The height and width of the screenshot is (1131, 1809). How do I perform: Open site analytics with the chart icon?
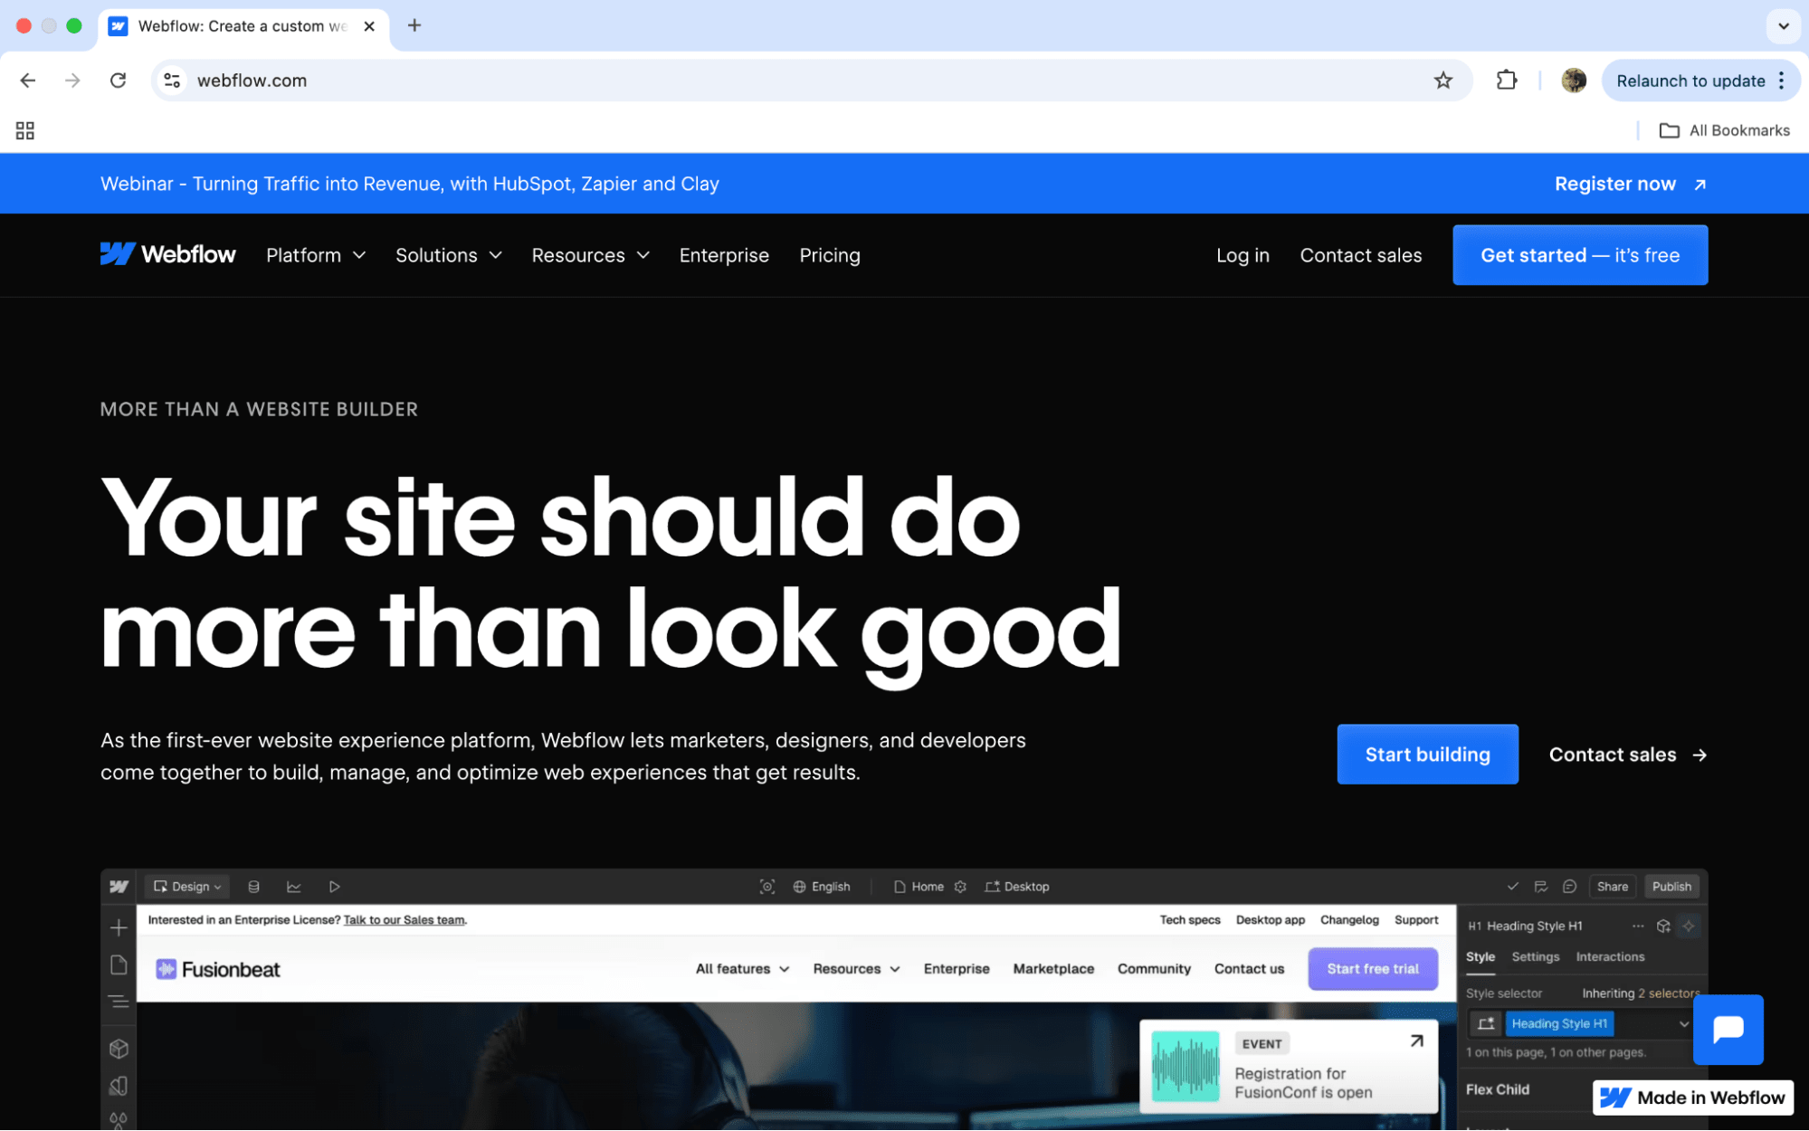[x=294, y=887]
